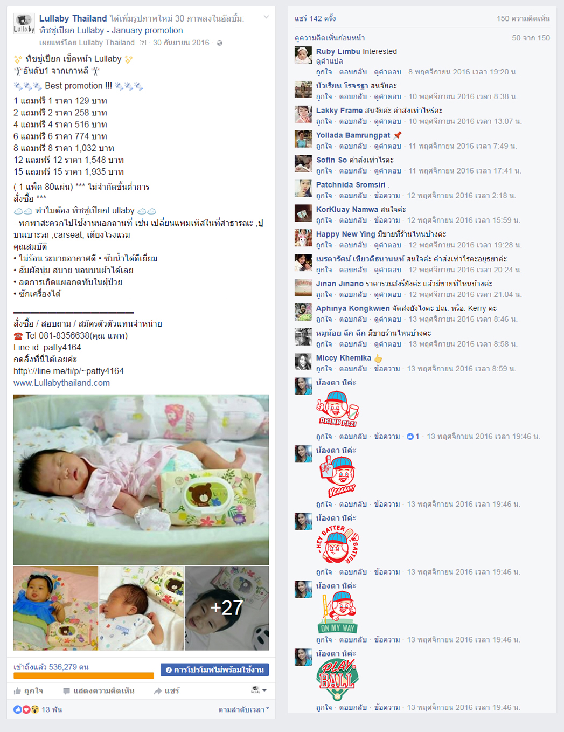The width and height of the screenshot is (564, 732).
Task: View previous comments link at top
Action: tap(330, 38)
